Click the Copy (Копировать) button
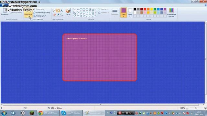Screen dimensions: 207x116 tap(16, 13)
